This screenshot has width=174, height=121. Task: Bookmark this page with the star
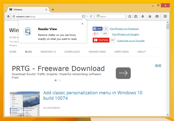tap(130, 17)
